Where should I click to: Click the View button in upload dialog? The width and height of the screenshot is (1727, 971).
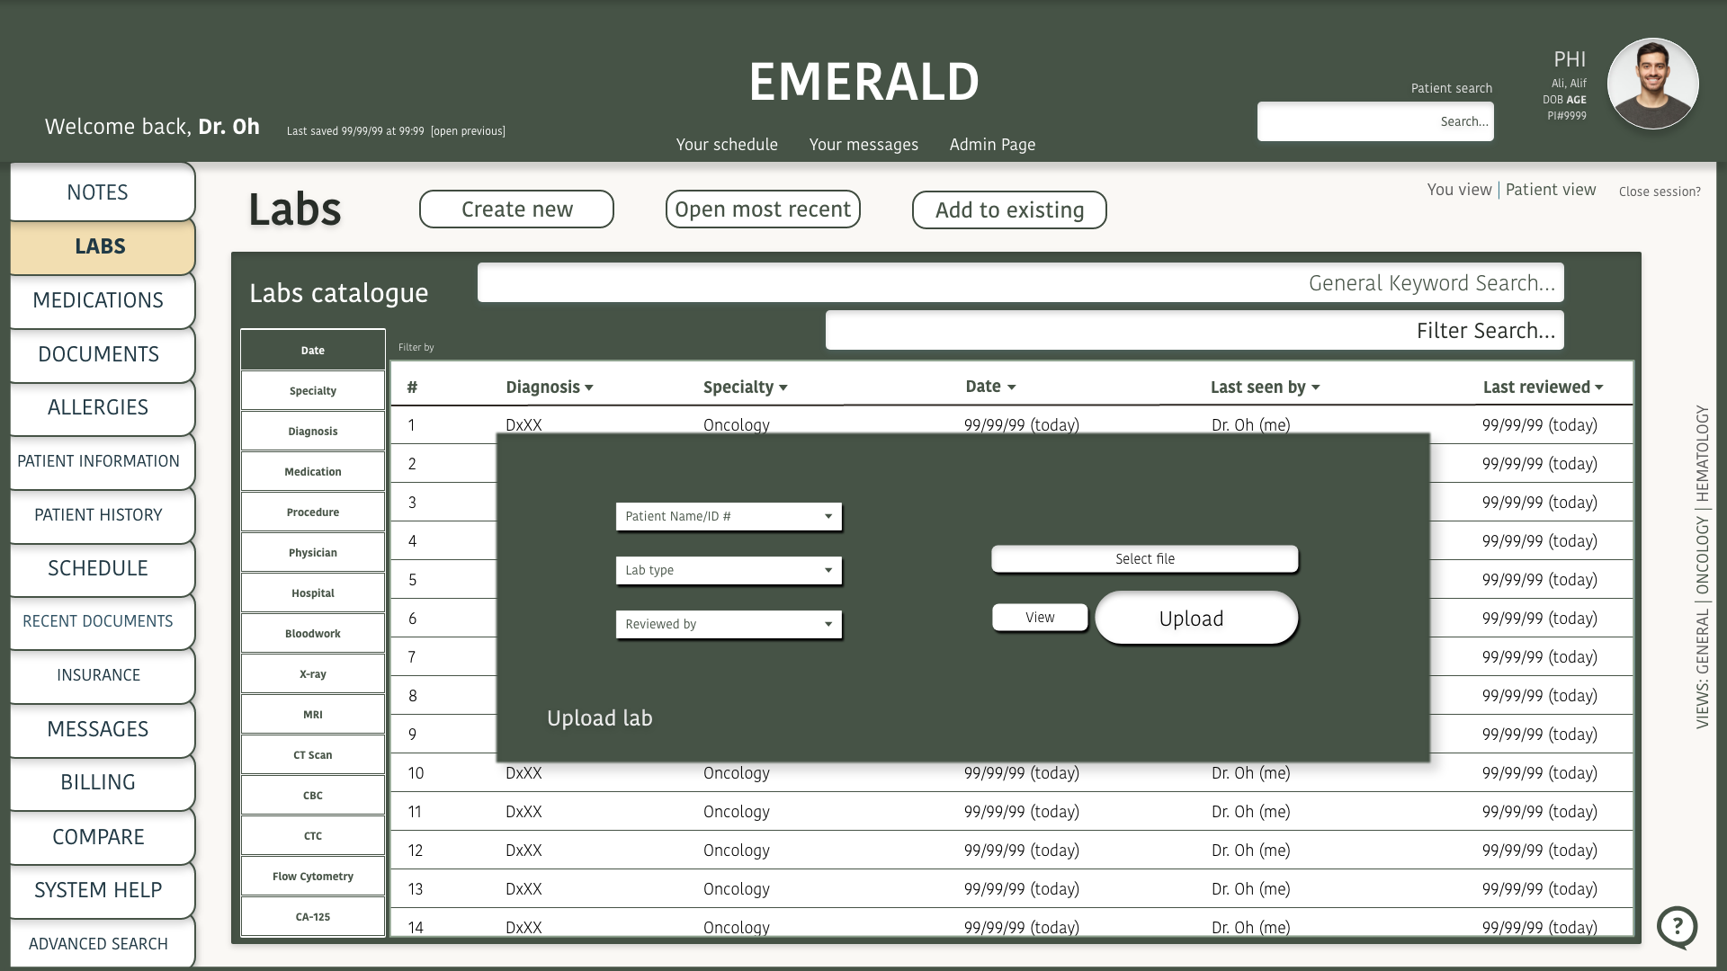click(x=1040, y=617)
